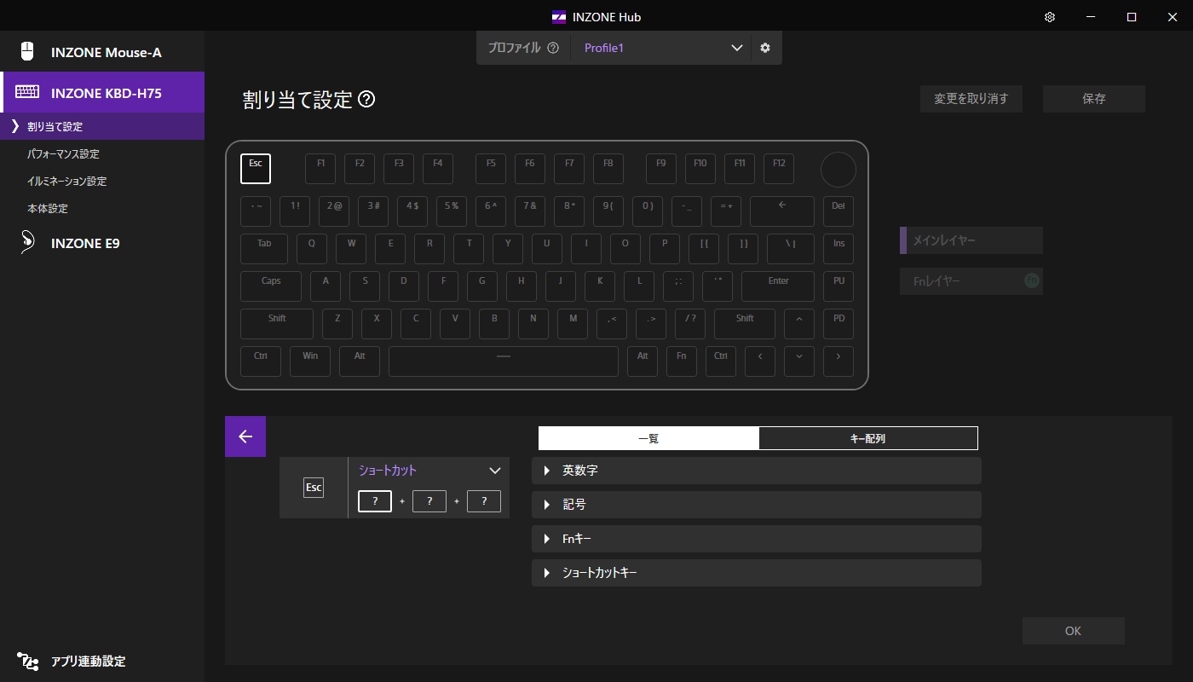Select the INZONE Mouse-A device icon

(x=27, y=51)
